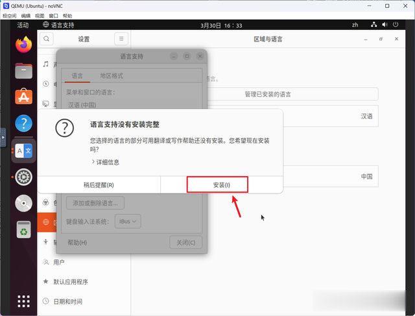This screenshot has height=316, width=415.
Task: Open the 窗口 menu
Action: 53,16
